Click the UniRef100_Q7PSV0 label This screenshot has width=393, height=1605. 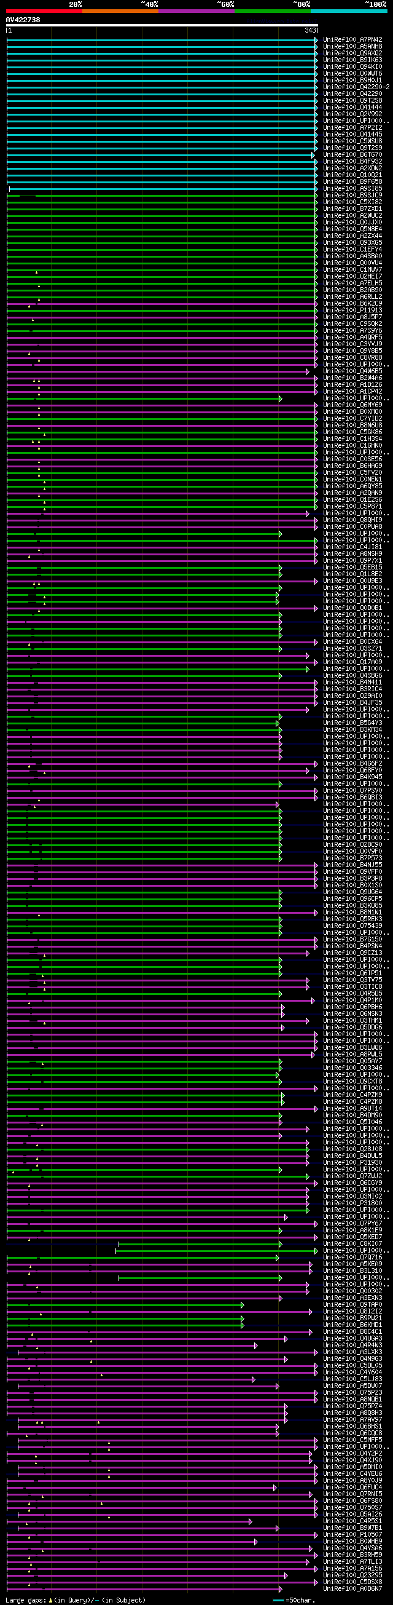pos(352,791)
